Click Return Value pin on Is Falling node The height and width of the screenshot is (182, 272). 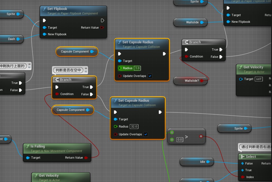(86, 158)
